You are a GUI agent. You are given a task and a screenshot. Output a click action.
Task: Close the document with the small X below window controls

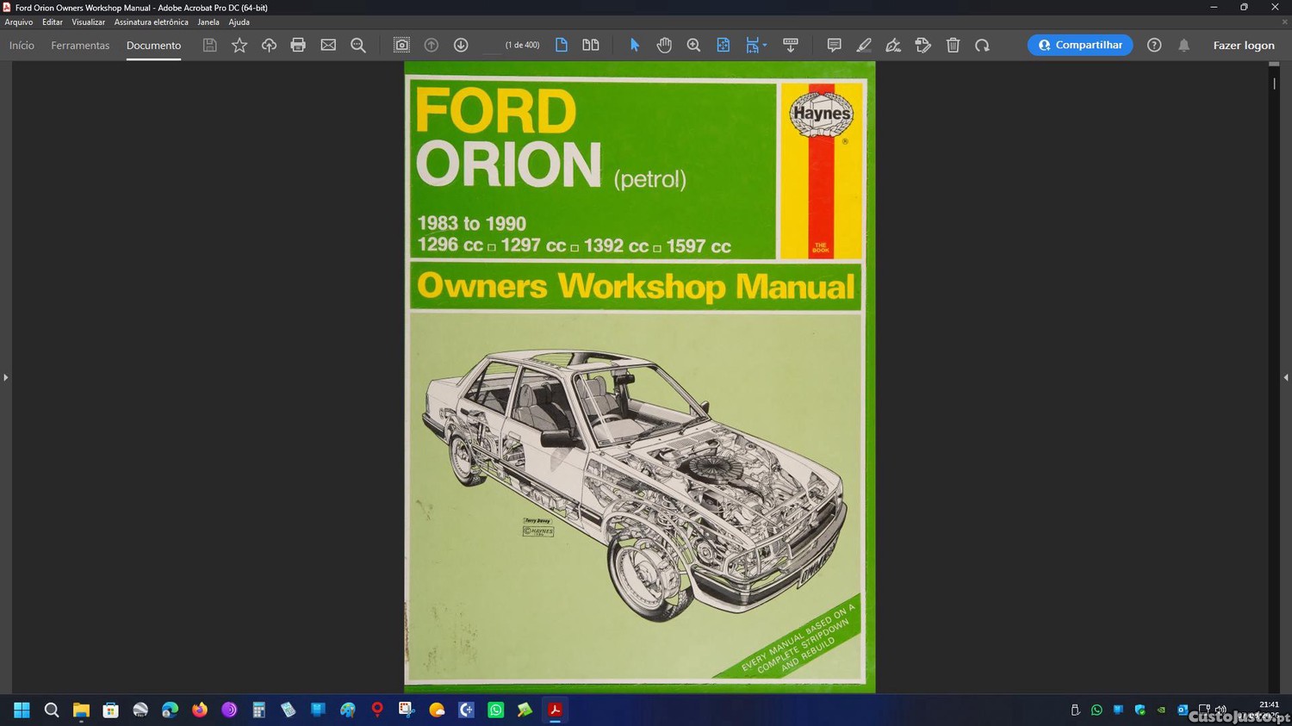1285,22
